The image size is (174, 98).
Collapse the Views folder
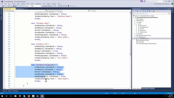[135, 24]
